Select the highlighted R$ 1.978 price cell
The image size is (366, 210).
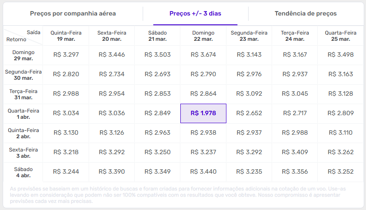[x=203, y=113]
